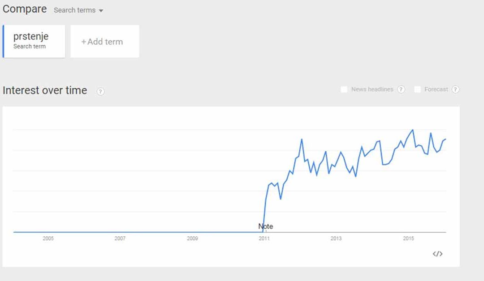Enable the Forecast checkbox
The width and height of the screenshot is (484, 281).
click(417, 89)
